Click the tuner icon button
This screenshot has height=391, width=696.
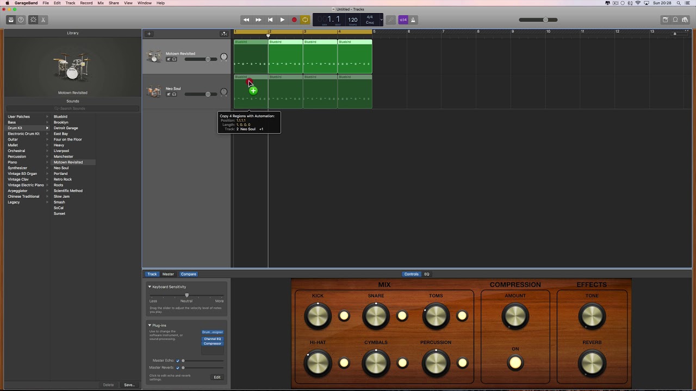(391, 20)
